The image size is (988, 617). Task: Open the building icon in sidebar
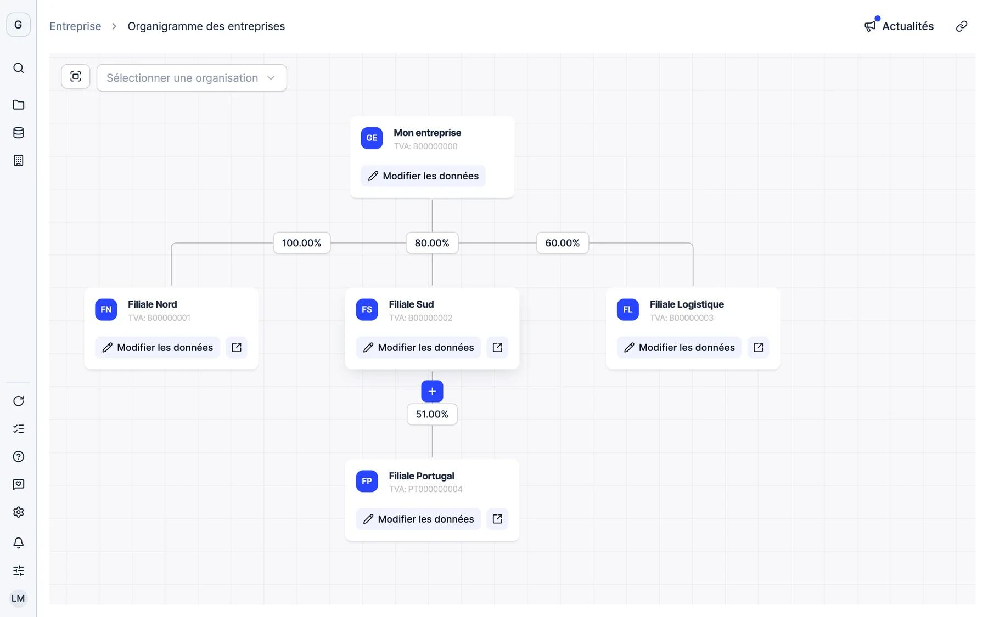tap(18, 161)
